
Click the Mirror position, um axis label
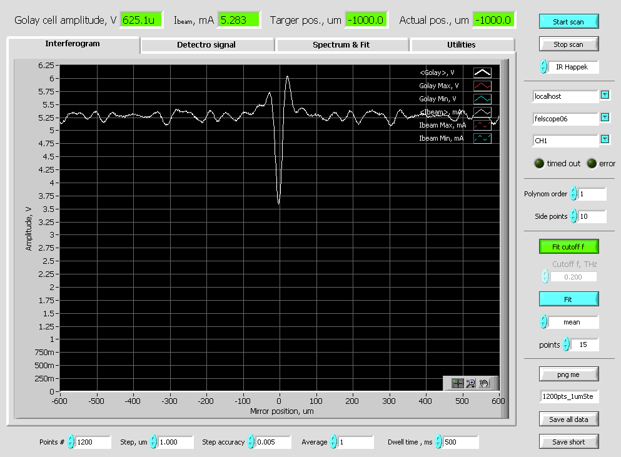point(281,411)
